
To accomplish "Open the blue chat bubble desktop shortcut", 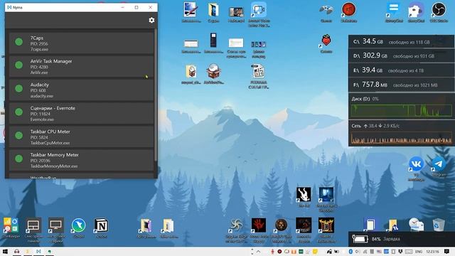I will (393, 9).
